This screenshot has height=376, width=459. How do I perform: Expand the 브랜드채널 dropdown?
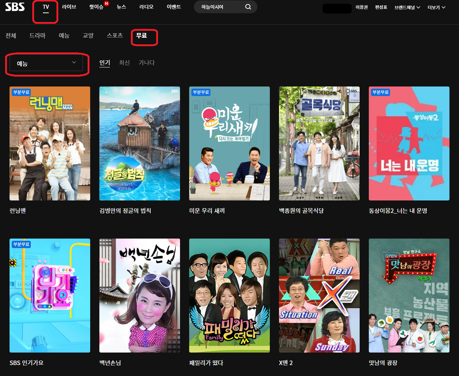(407, 7)
